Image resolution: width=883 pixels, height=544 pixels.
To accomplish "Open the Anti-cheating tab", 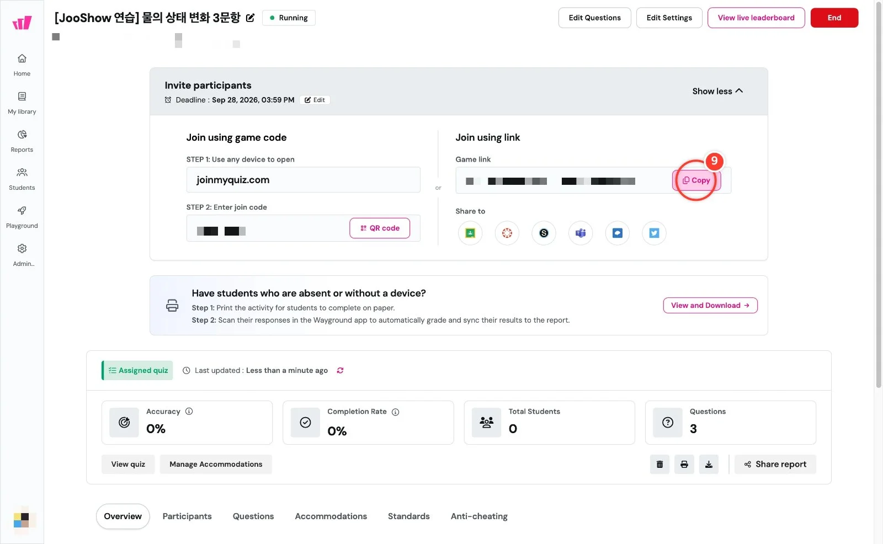I will point(479,516).
